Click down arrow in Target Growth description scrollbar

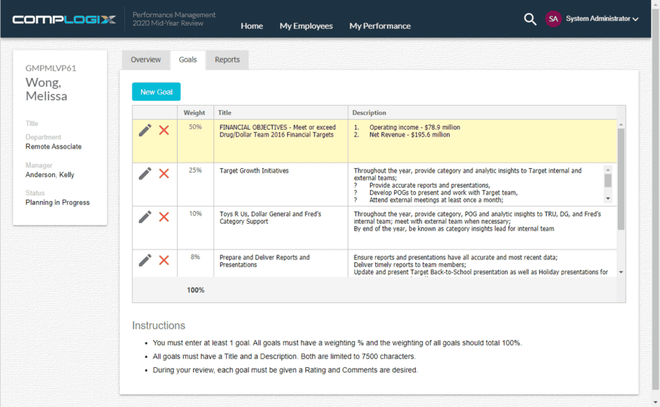tap(608, 198)
